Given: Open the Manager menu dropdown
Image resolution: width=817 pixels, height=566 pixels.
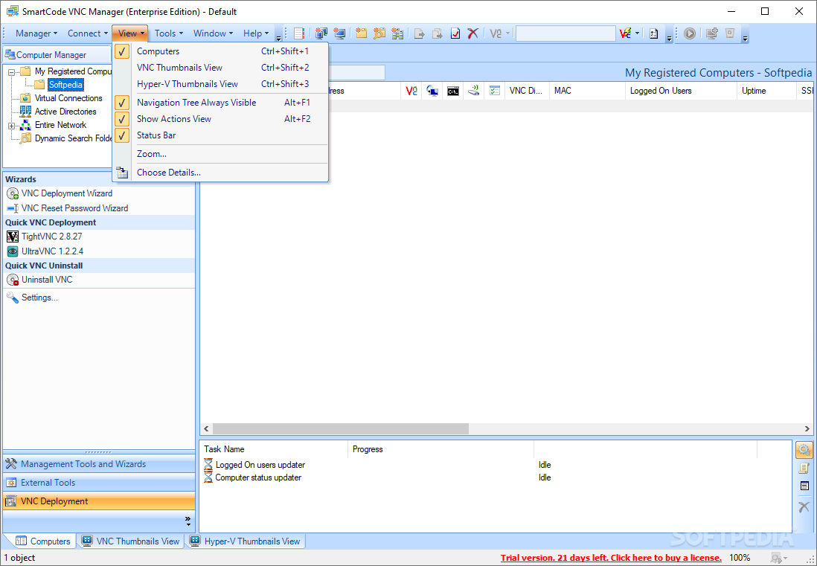Looking at the screenshot, I should coord(36,33).
